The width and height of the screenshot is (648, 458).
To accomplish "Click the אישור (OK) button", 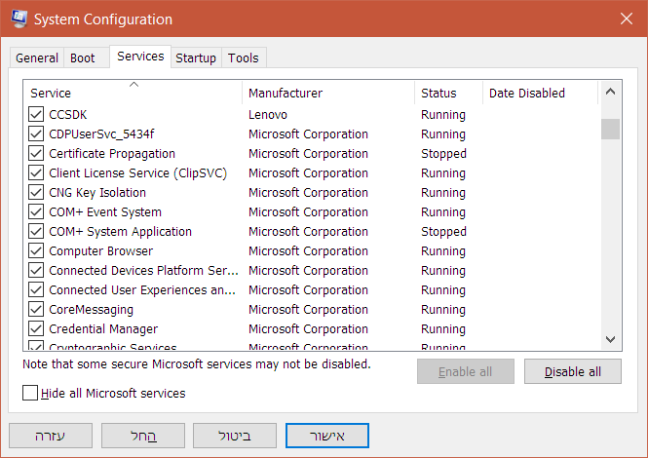I will pyautogui.click(x=326, y=436).
